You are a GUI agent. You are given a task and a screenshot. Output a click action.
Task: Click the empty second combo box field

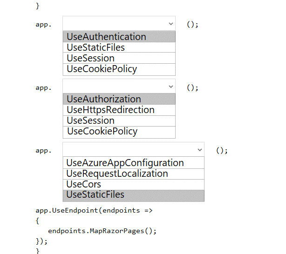(x=114, y=87)
